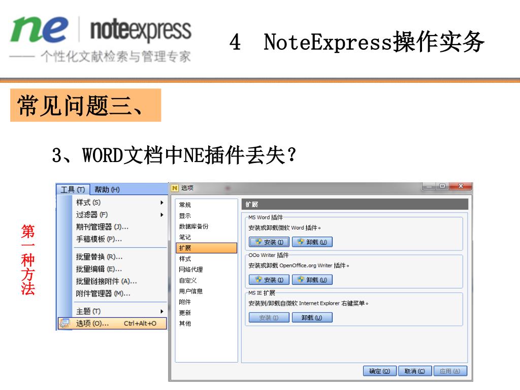Expand the 主题 (T) submenu arrow

(x=161, y=311)
